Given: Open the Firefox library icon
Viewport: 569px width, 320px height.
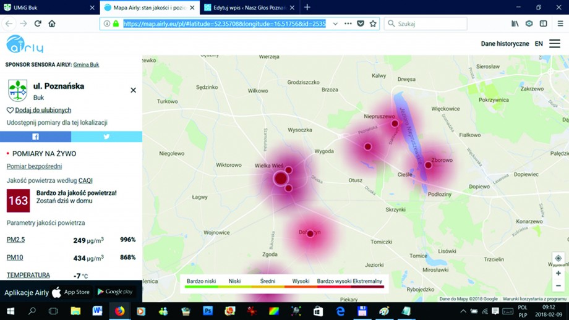Looking at the screenshot, I should 515,23.
